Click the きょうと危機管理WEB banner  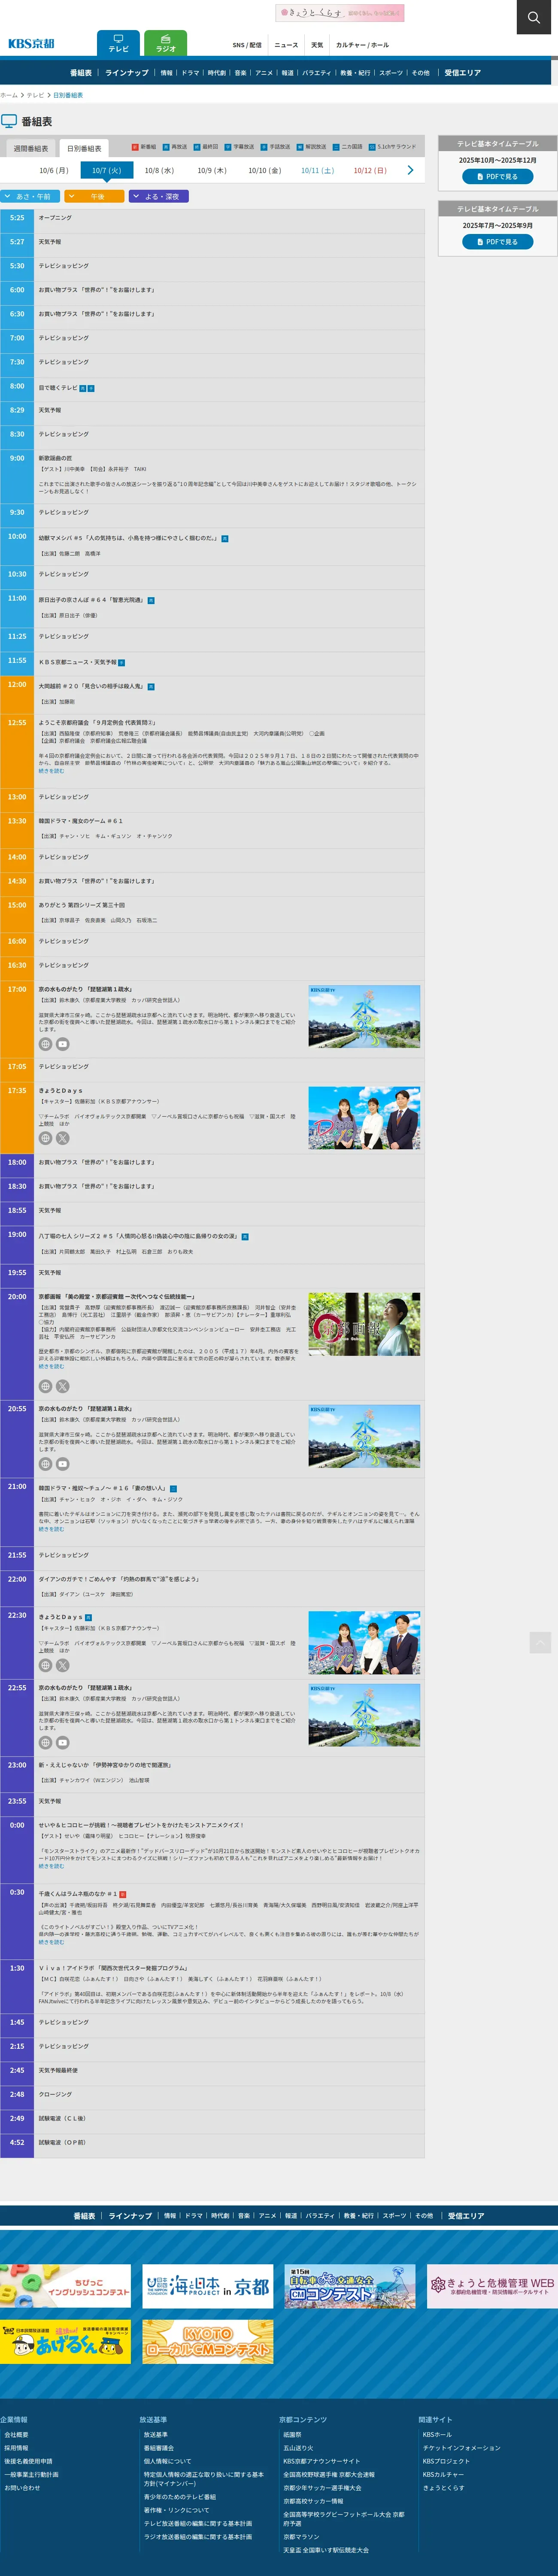pyautogui.click(x=492, y=2286)
